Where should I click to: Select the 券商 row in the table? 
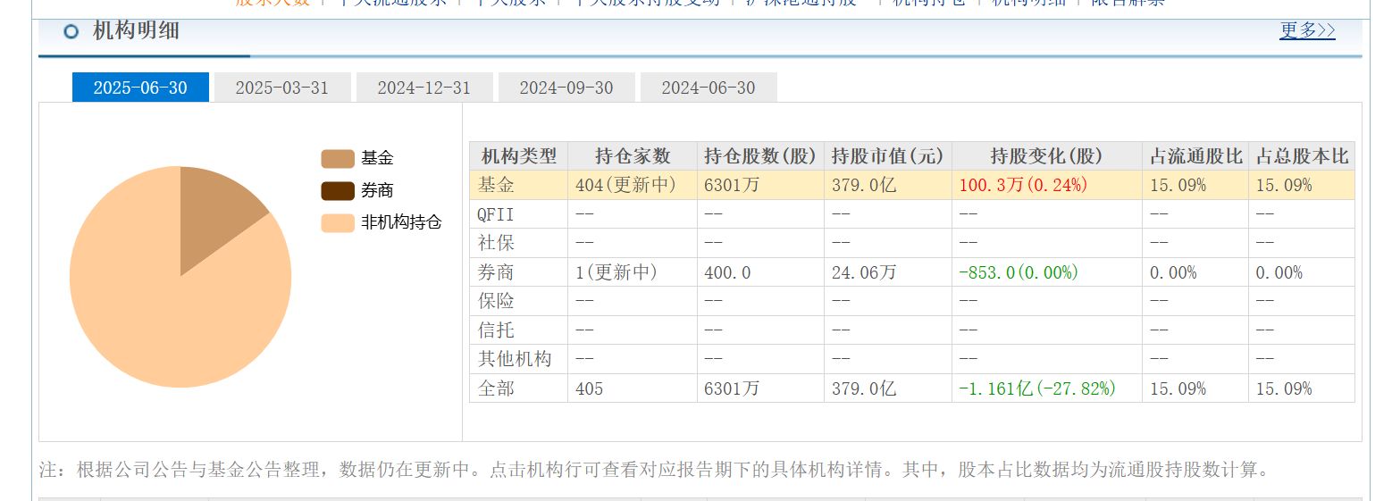point(497,272)
